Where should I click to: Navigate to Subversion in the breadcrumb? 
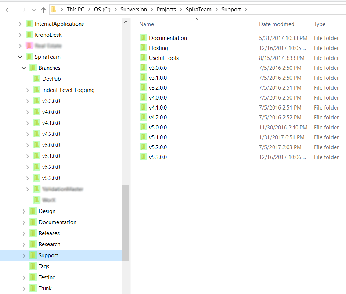pyautogui.click(x=133, y=10)
